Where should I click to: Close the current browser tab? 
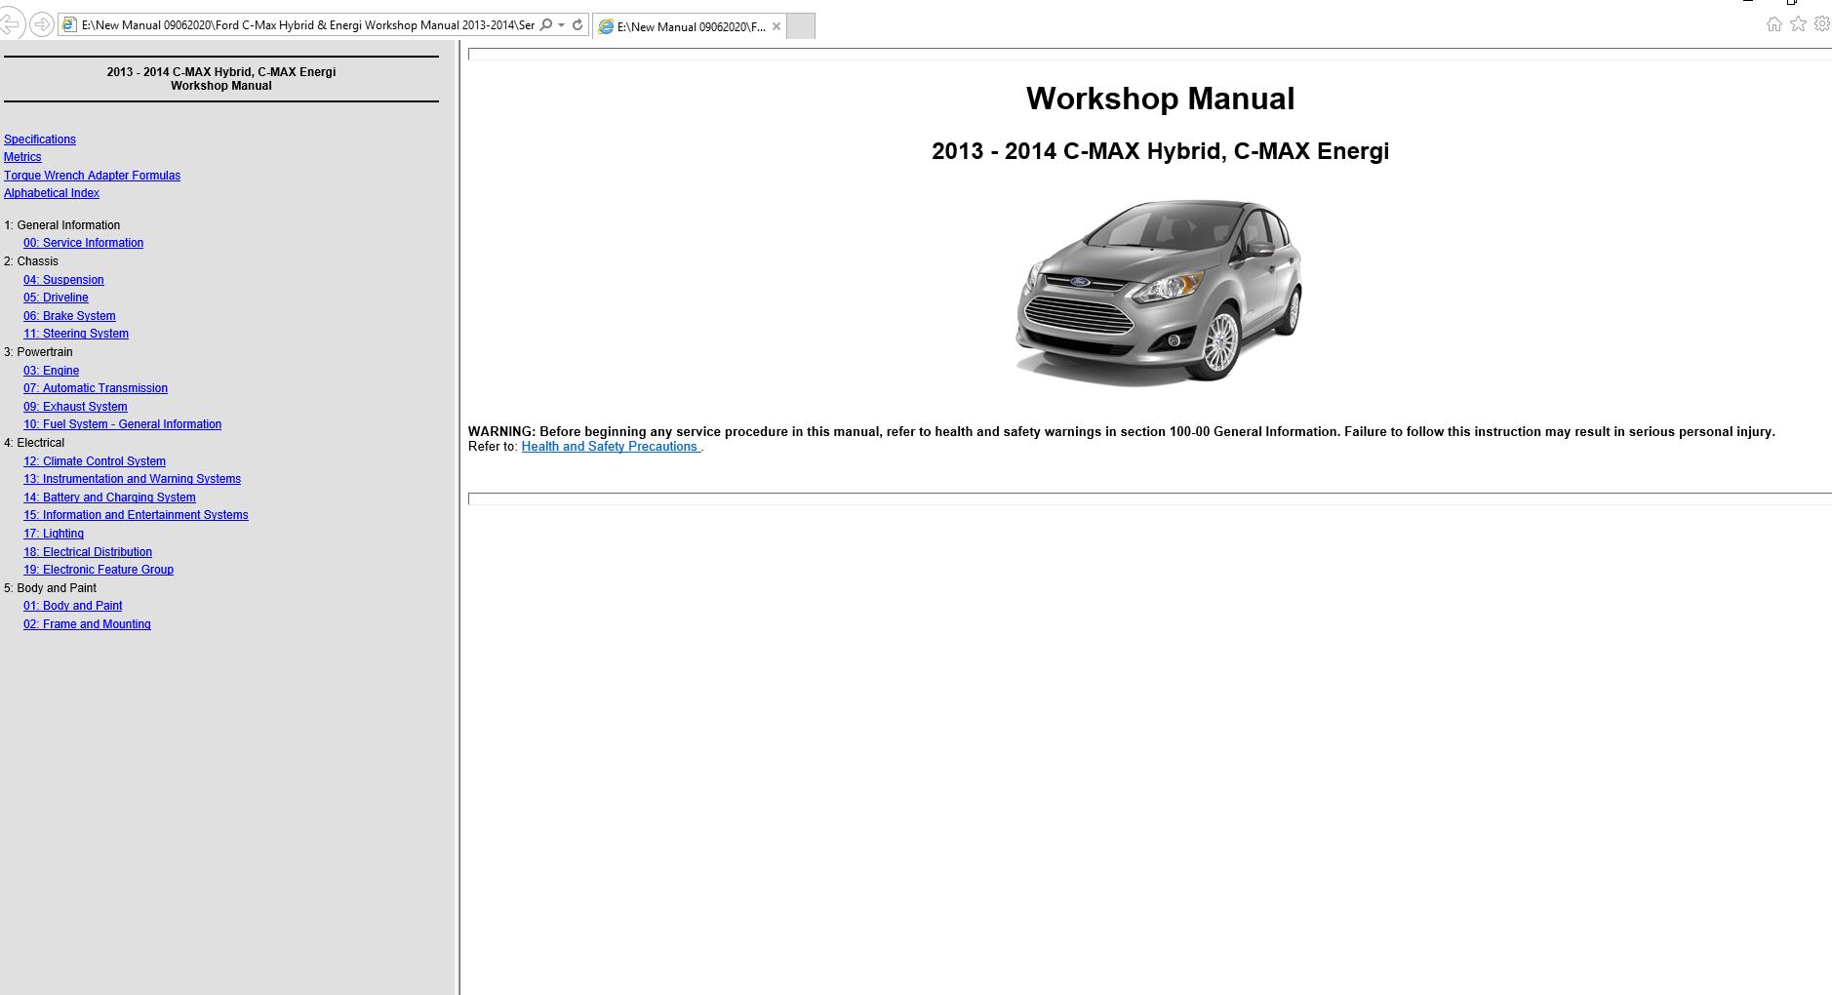coord(777,26)
